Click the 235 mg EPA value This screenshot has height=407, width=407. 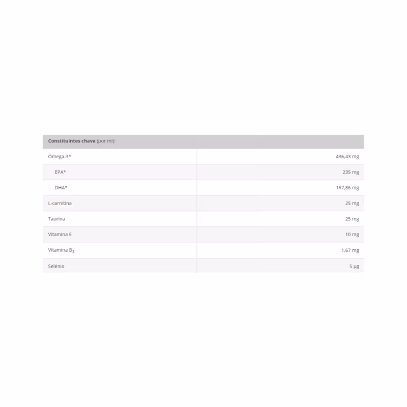(351, 172)
